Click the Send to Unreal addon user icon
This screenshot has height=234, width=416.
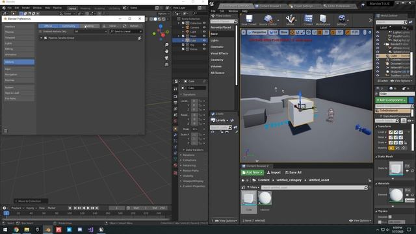click(x=140, y=38)
